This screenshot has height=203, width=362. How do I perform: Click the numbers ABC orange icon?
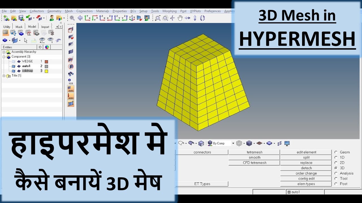[71, 89]
